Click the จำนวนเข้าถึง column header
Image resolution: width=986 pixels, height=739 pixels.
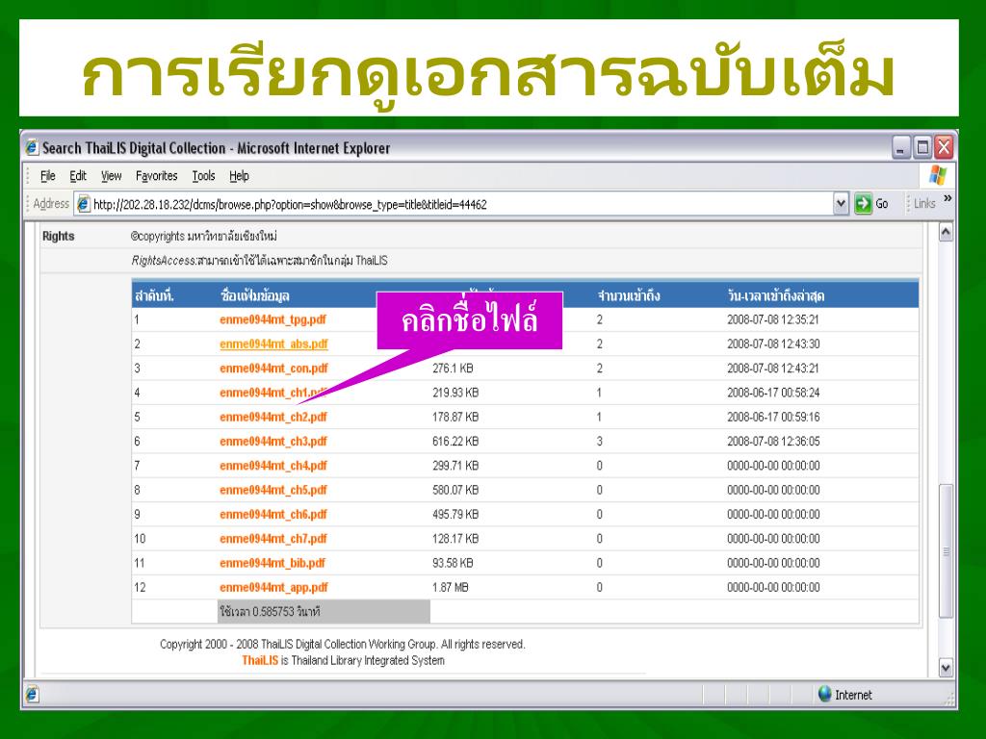pyautogui.click(x=628, y=295)
